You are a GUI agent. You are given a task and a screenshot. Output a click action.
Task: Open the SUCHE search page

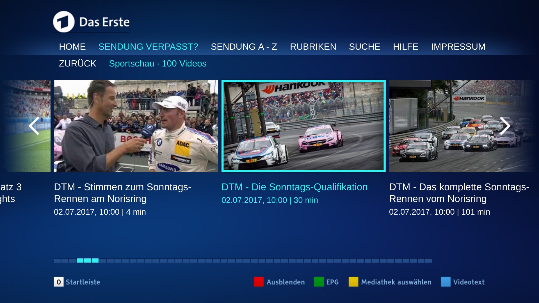(x=364, y=47)
